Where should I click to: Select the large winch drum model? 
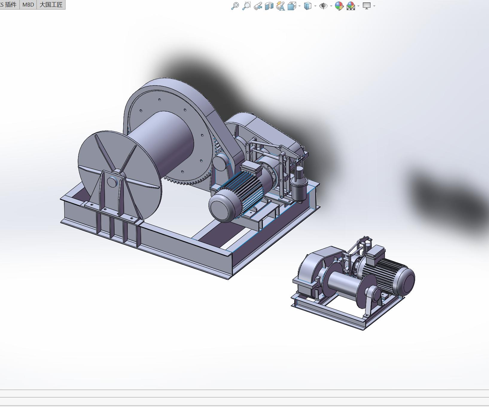tap(162, 144)
